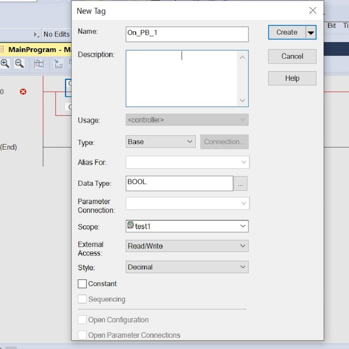The height and width of the screenshot is (349, 349).
Task: Switch to the MainProgram - MainRoutine tab
Action: click(37, 49)
